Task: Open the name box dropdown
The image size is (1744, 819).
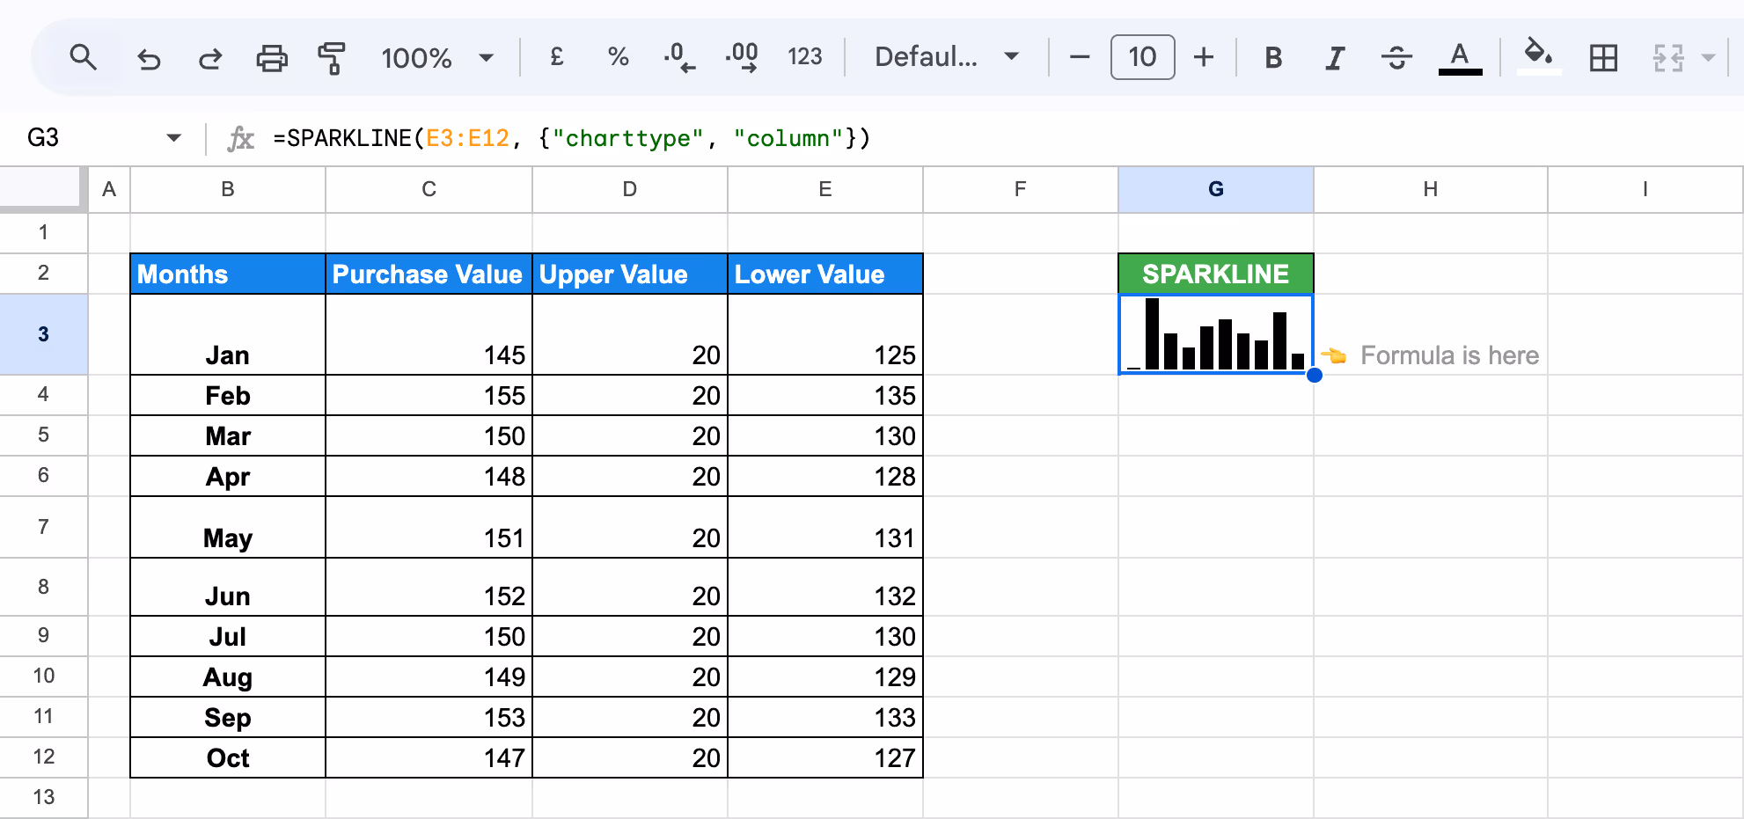Action: (173, 137)
